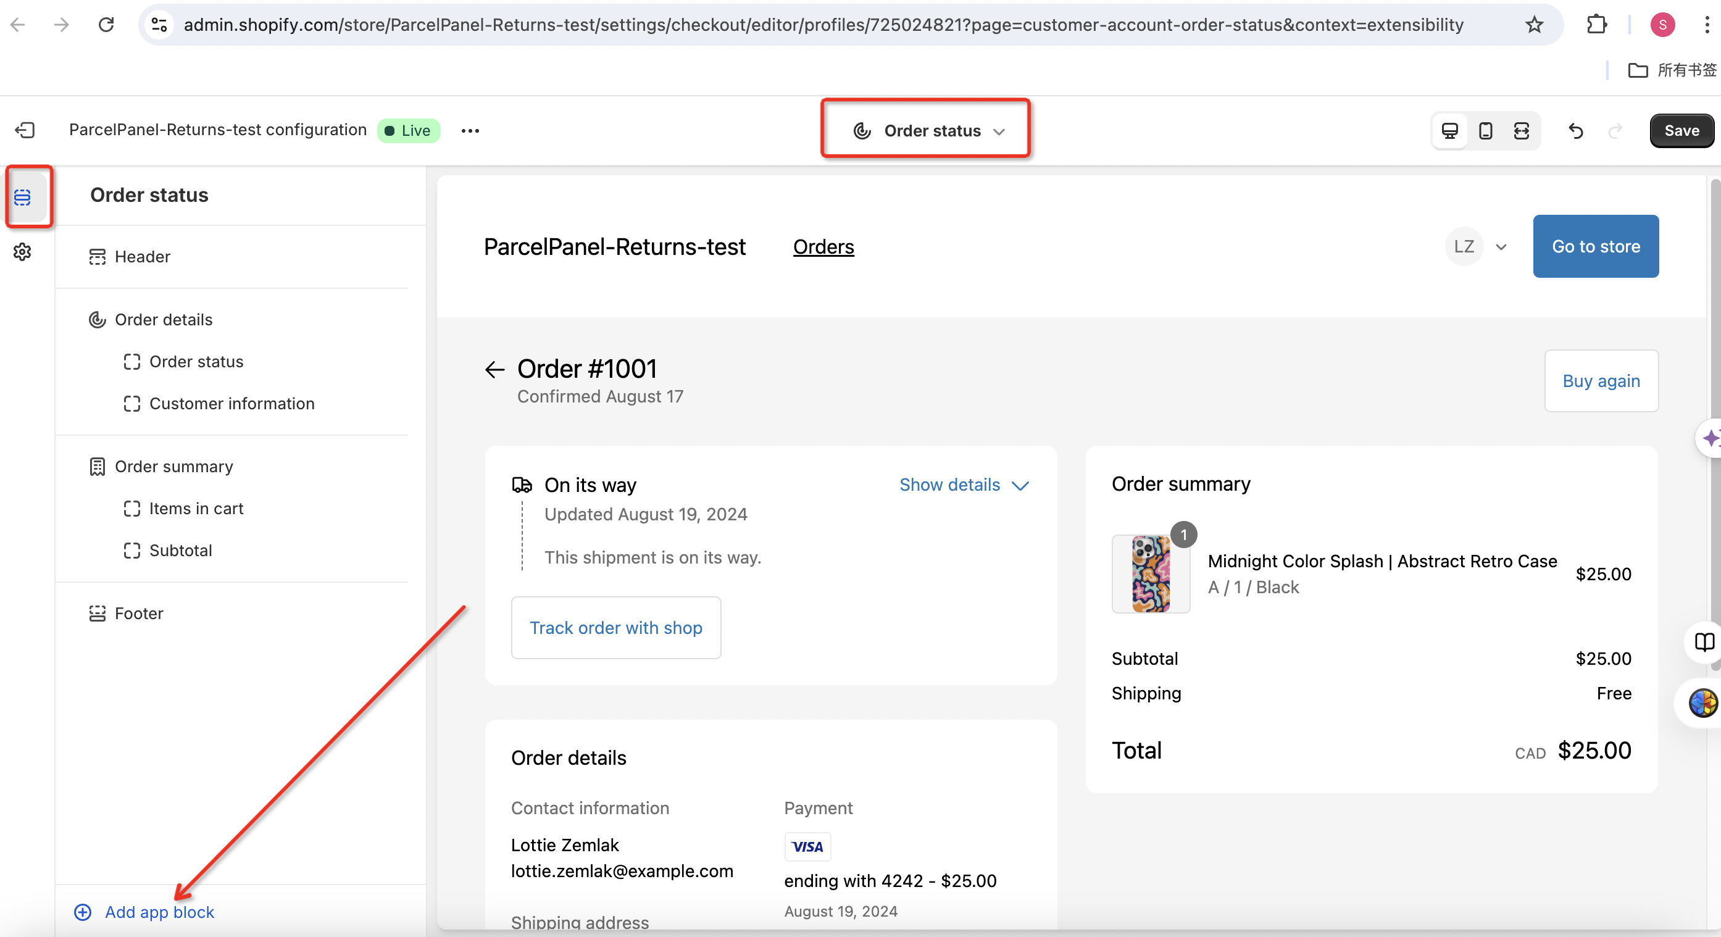Click the exit editor icon
Image resolution: width=1721 pixels, height=937 pixels.
[x=25, y=130]
